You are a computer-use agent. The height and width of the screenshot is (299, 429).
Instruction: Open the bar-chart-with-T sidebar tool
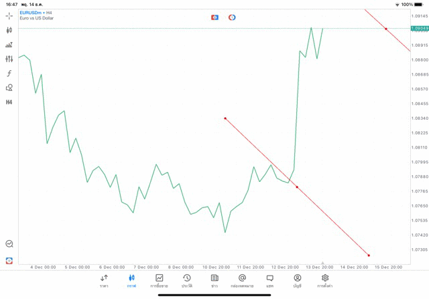pyautogui.click(x=9, y=45)
